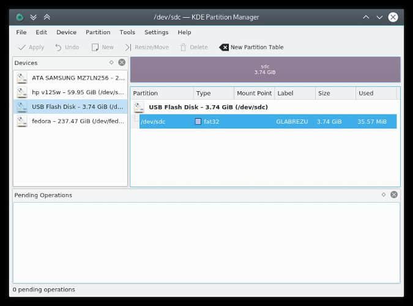
Task: Close the Devices panel
Action: tap(122, 62)
